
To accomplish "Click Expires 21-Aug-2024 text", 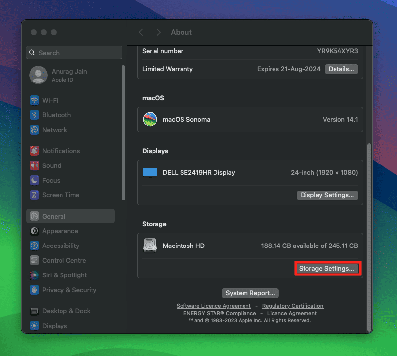I will tap(289, 69).
